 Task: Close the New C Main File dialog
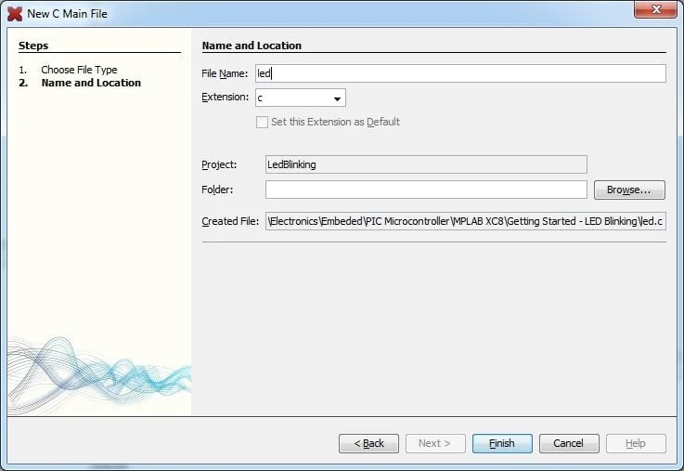[x=655, y=9]
